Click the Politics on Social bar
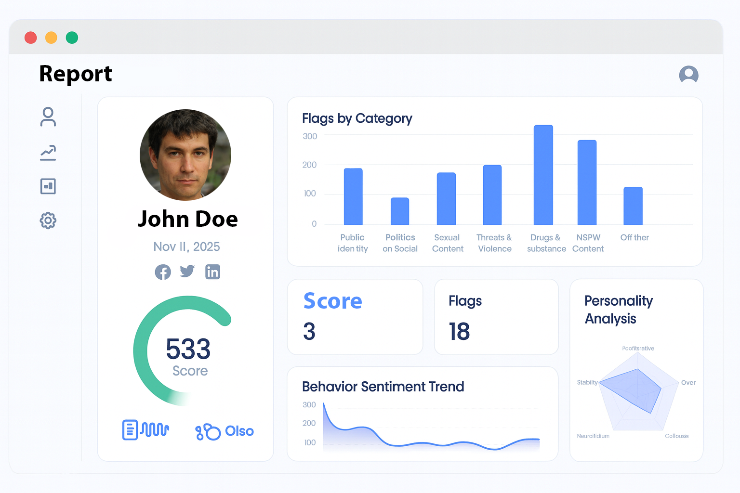This screenshot has height=493, width=740. 400,211
